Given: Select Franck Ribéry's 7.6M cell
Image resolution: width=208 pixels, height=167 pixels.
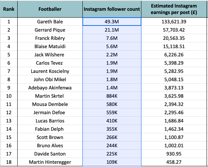Looking at the screenshot, I should pyautogui.click(x=112, y=38).
